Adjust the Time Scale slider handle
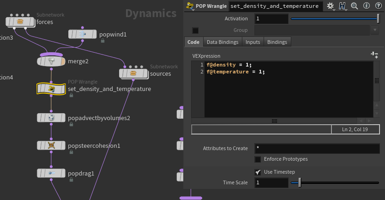This screenshot has width=385, height=200. click(x=300, y=182)
